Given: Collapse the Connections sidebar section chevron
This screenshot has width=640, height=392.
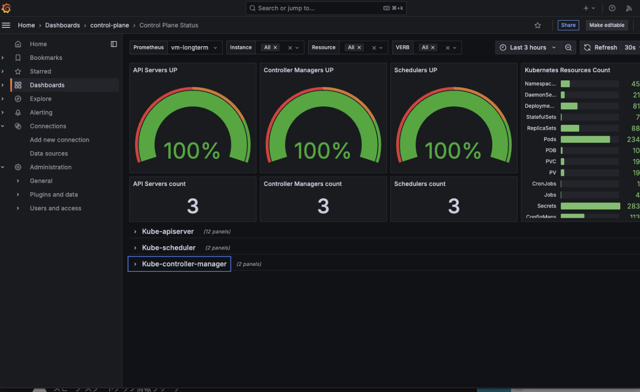Looking at the screenshot, I should click(x=3, y=126).
